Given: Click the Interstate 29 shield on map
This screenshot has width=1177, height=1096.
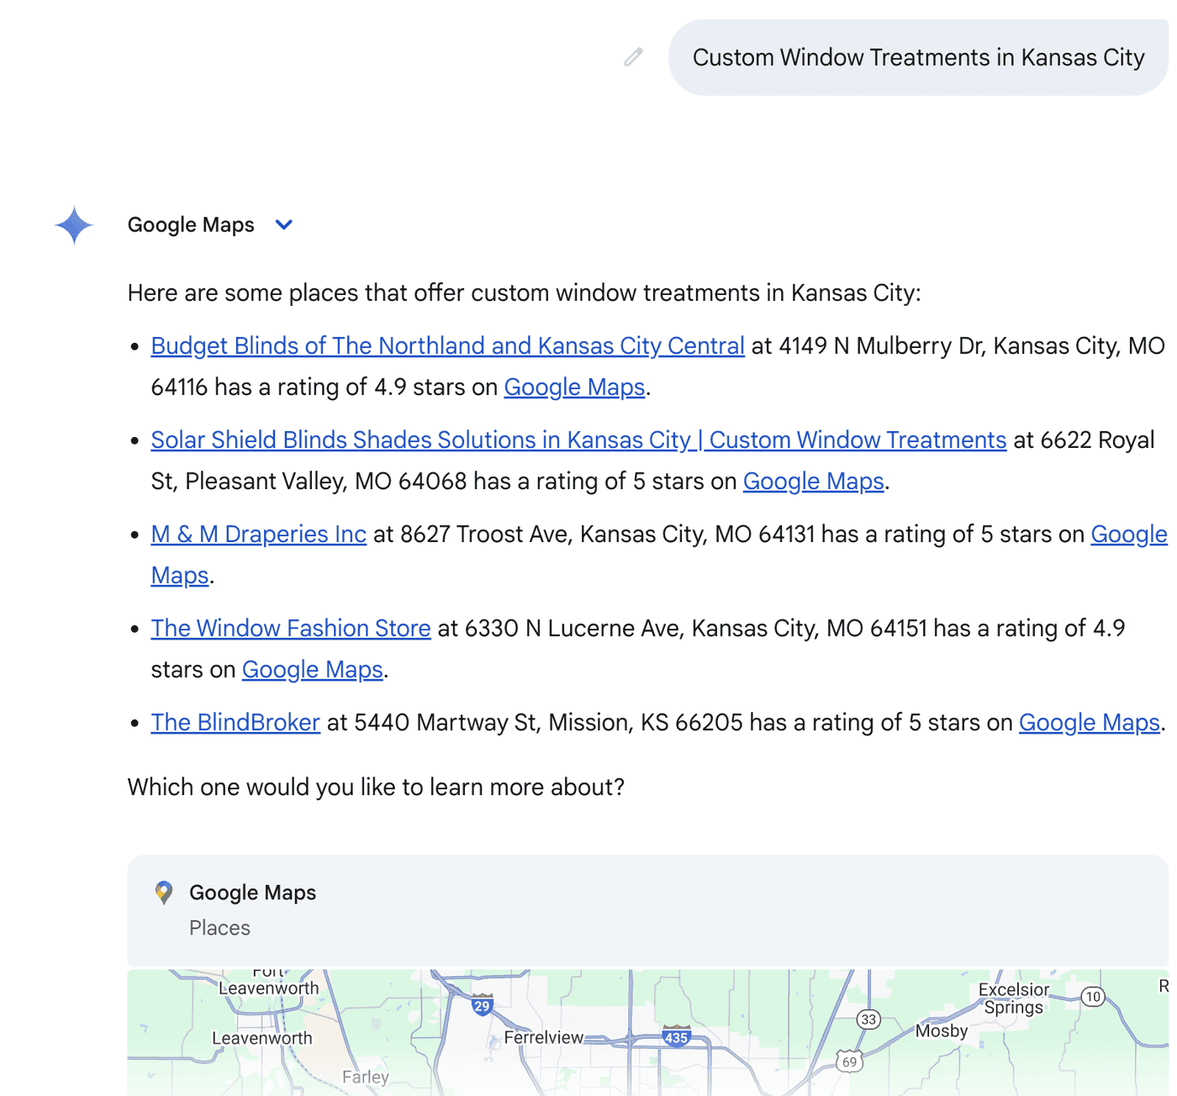Looking at the screenshot, I should [482, 1004].
